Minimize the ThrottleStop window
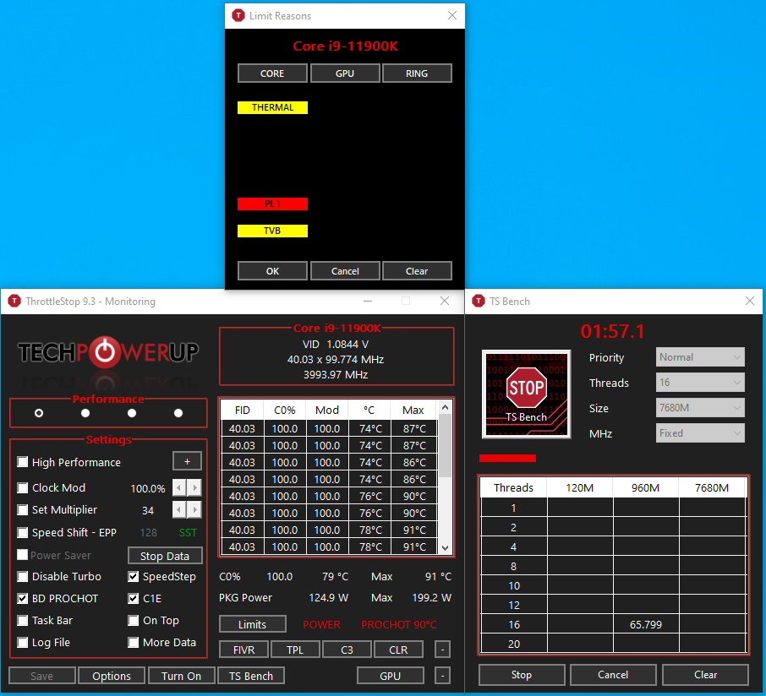Screen dimensions: 766x696 [368, 302]
